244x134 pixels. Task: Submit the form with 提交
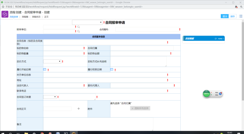(x=225, y=16)
